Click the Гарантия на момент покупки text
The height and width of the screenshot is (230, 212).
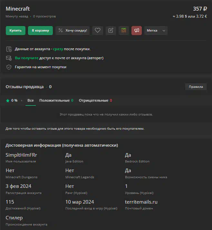click(41, 67)
